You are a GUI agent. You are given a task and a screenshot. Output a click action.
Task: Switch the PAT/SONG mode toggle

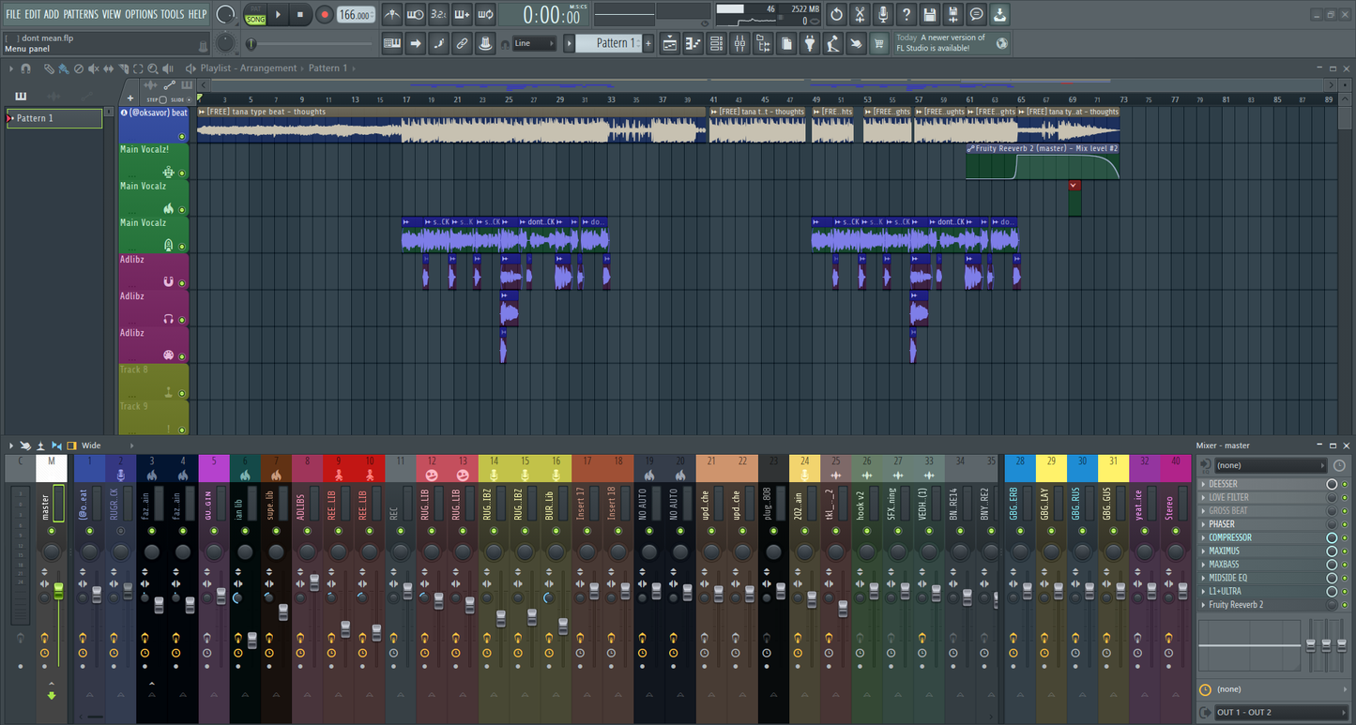255,14
